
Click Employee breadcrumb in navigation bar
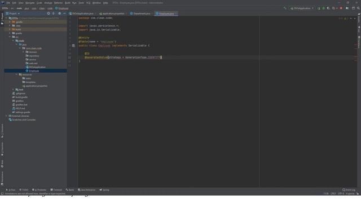tap(61, 8)
